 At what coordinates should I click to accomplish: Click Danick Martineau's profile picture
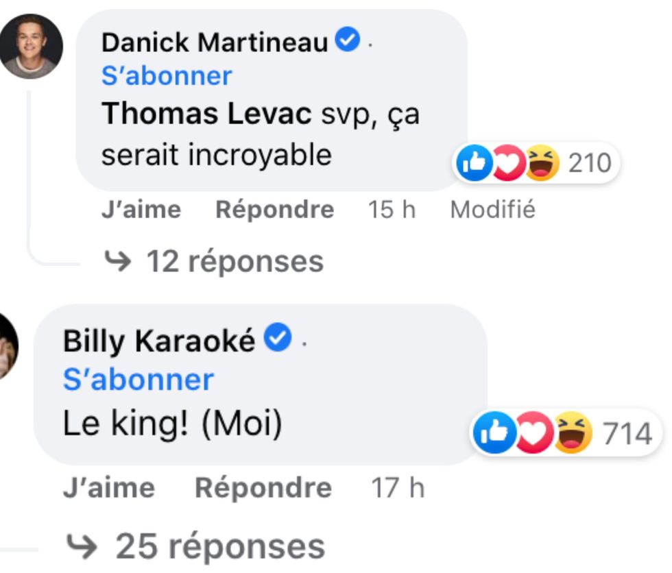(32, 47)
